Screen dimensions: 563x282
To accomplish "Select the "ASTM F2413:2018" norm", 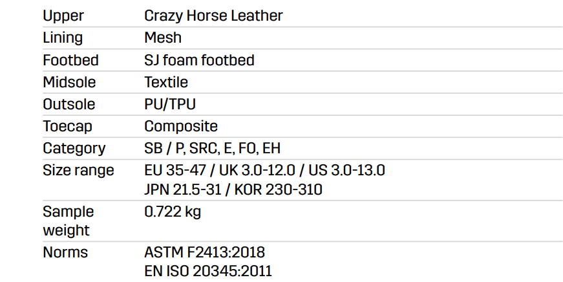I will pos(204,252).
